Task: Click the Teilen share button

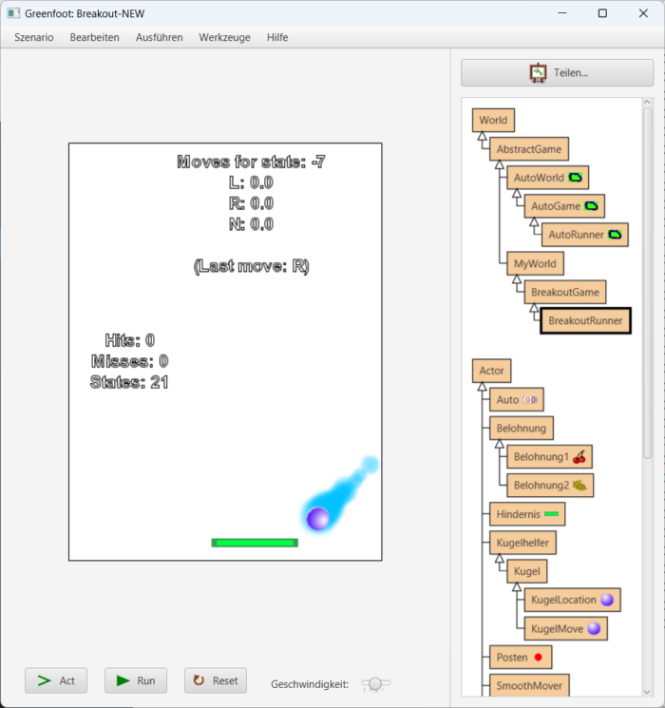Action: (558, 72)
